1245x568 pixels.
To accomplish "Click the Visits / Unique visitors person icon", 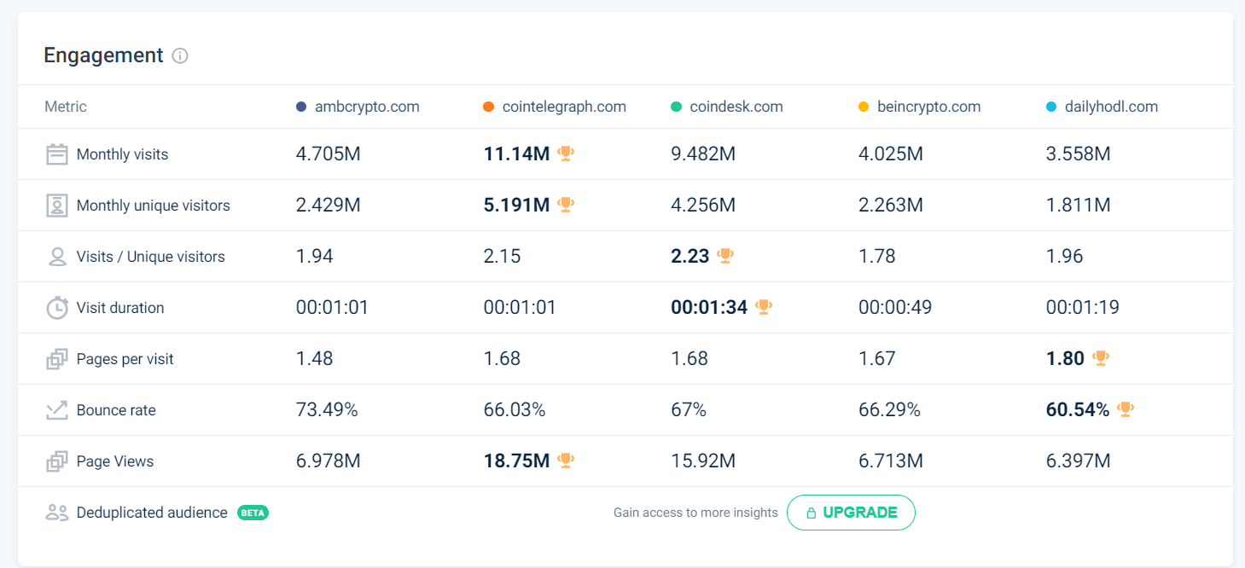I will pyautogui.click(x=57, y=257).
